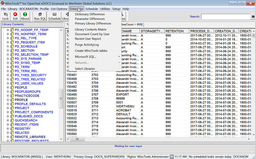
Task: Open the Setup menu
Action: click(116, 9)
